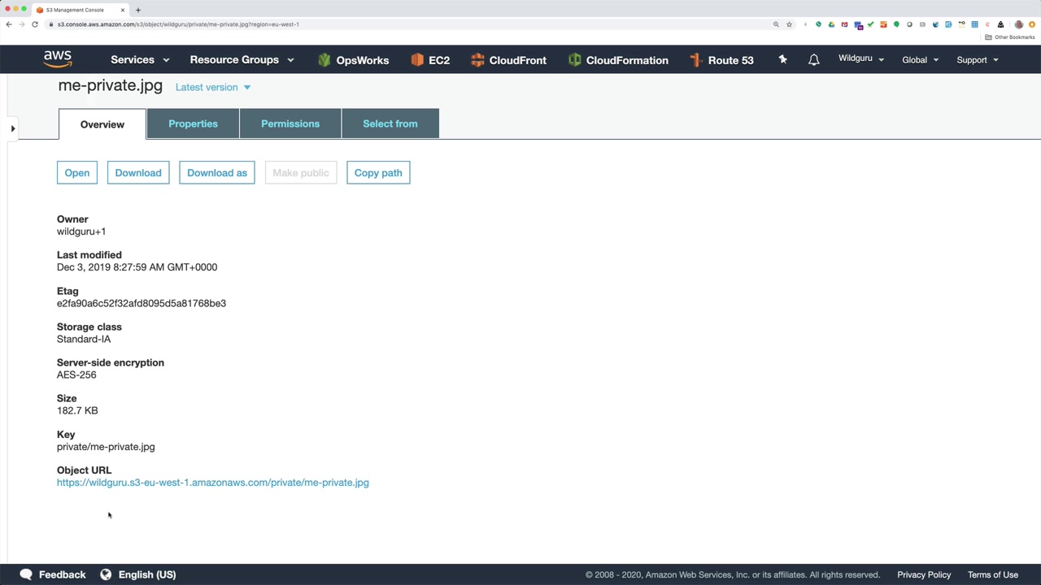Click the green CloudFormation shortcut icon
This screenshot has height=585, width=1041.
point(574,60)
